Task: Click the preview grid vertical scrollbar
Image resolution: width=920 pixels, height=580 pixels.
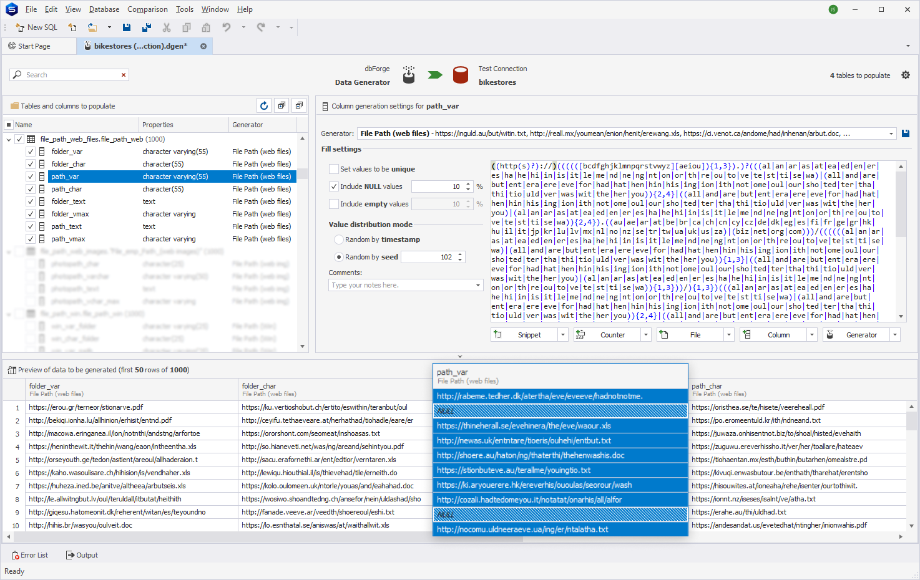Action: pyautogui.click(x=911, y=468)
